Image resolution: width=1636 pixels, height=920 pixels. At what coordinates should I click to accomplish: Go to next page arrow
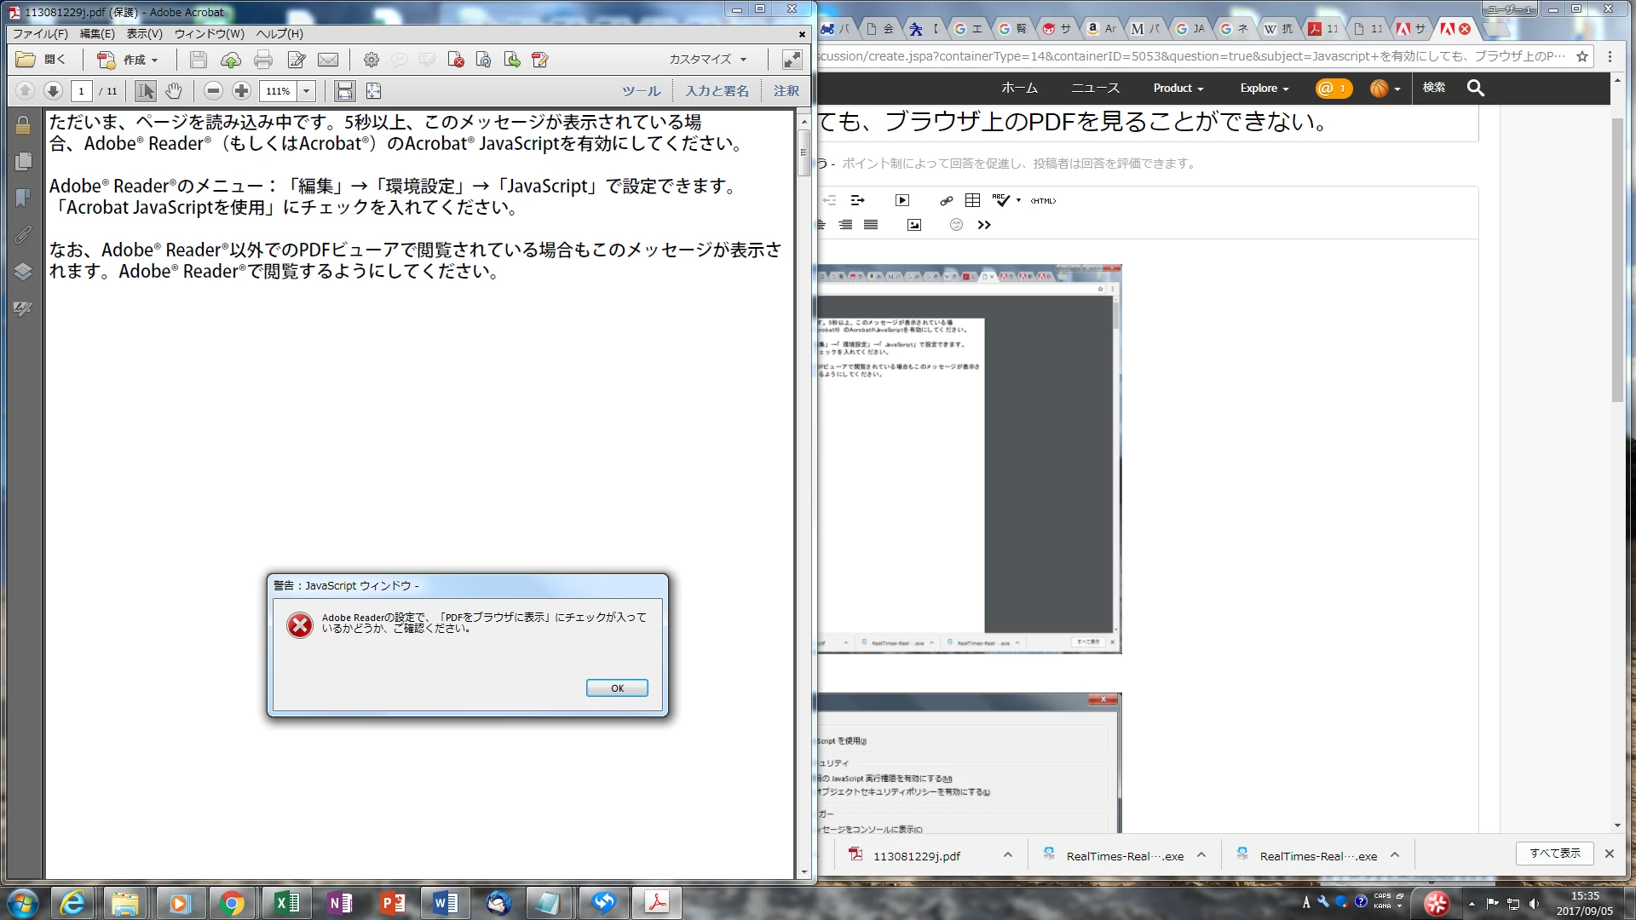tap(53, 91)
